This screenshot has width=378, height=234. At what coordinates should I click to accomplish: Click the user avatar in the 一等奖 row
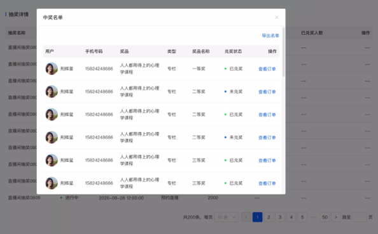point(52,68)
